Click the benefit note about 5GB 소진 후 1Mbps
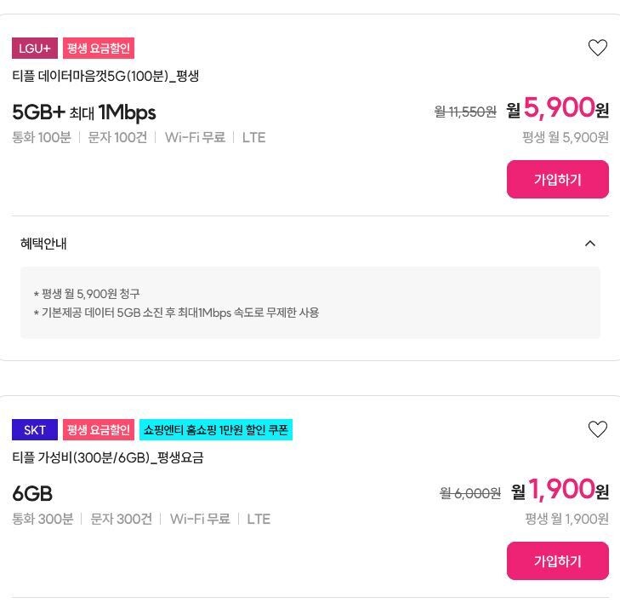The width and height of the screenshot is (620, 609). click(x=176, y=313)
